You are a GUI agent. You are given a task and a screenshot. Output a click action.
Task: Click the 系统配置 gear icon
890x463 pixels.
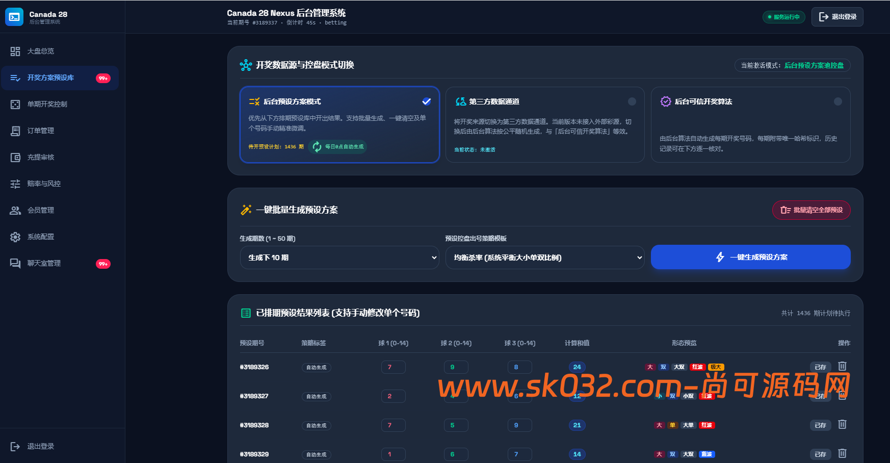[15, 237]
